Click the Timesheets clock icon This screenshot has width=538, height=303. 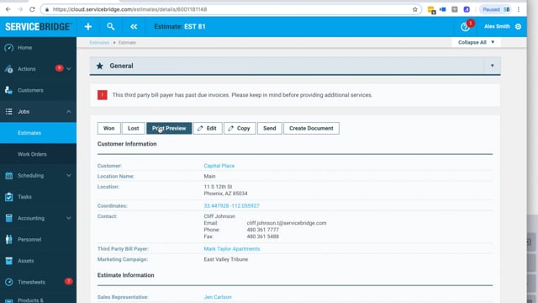9,282
